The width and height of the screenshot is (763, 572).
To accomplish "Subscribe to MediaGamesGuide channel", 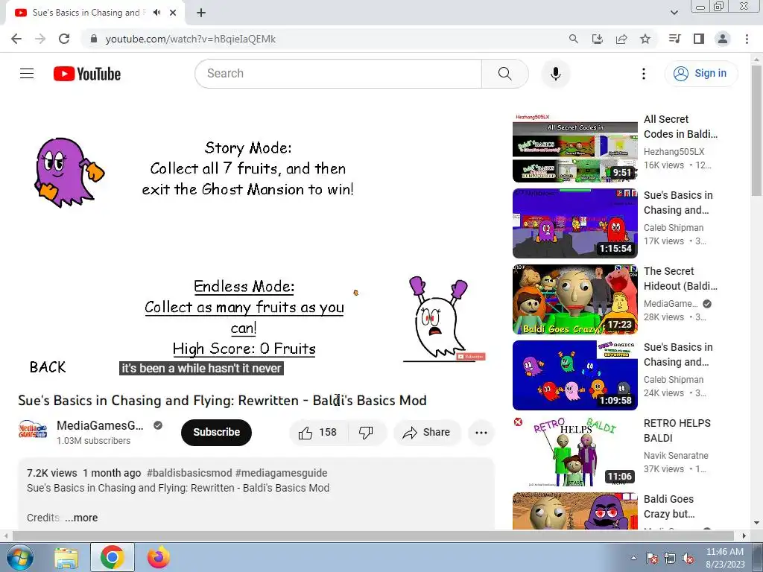I will point(217,433).
